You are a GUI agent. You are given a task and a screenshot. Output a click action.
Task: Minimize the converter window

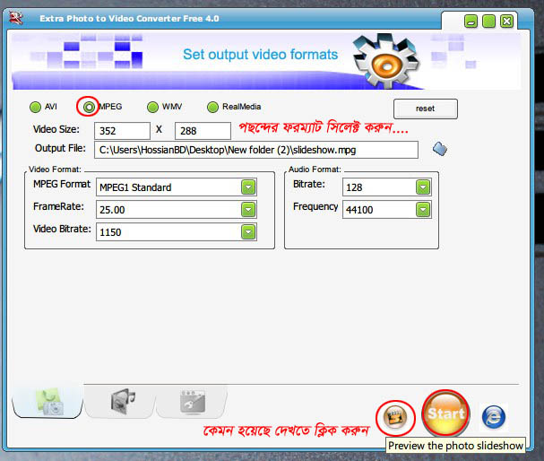click(471, 22)
